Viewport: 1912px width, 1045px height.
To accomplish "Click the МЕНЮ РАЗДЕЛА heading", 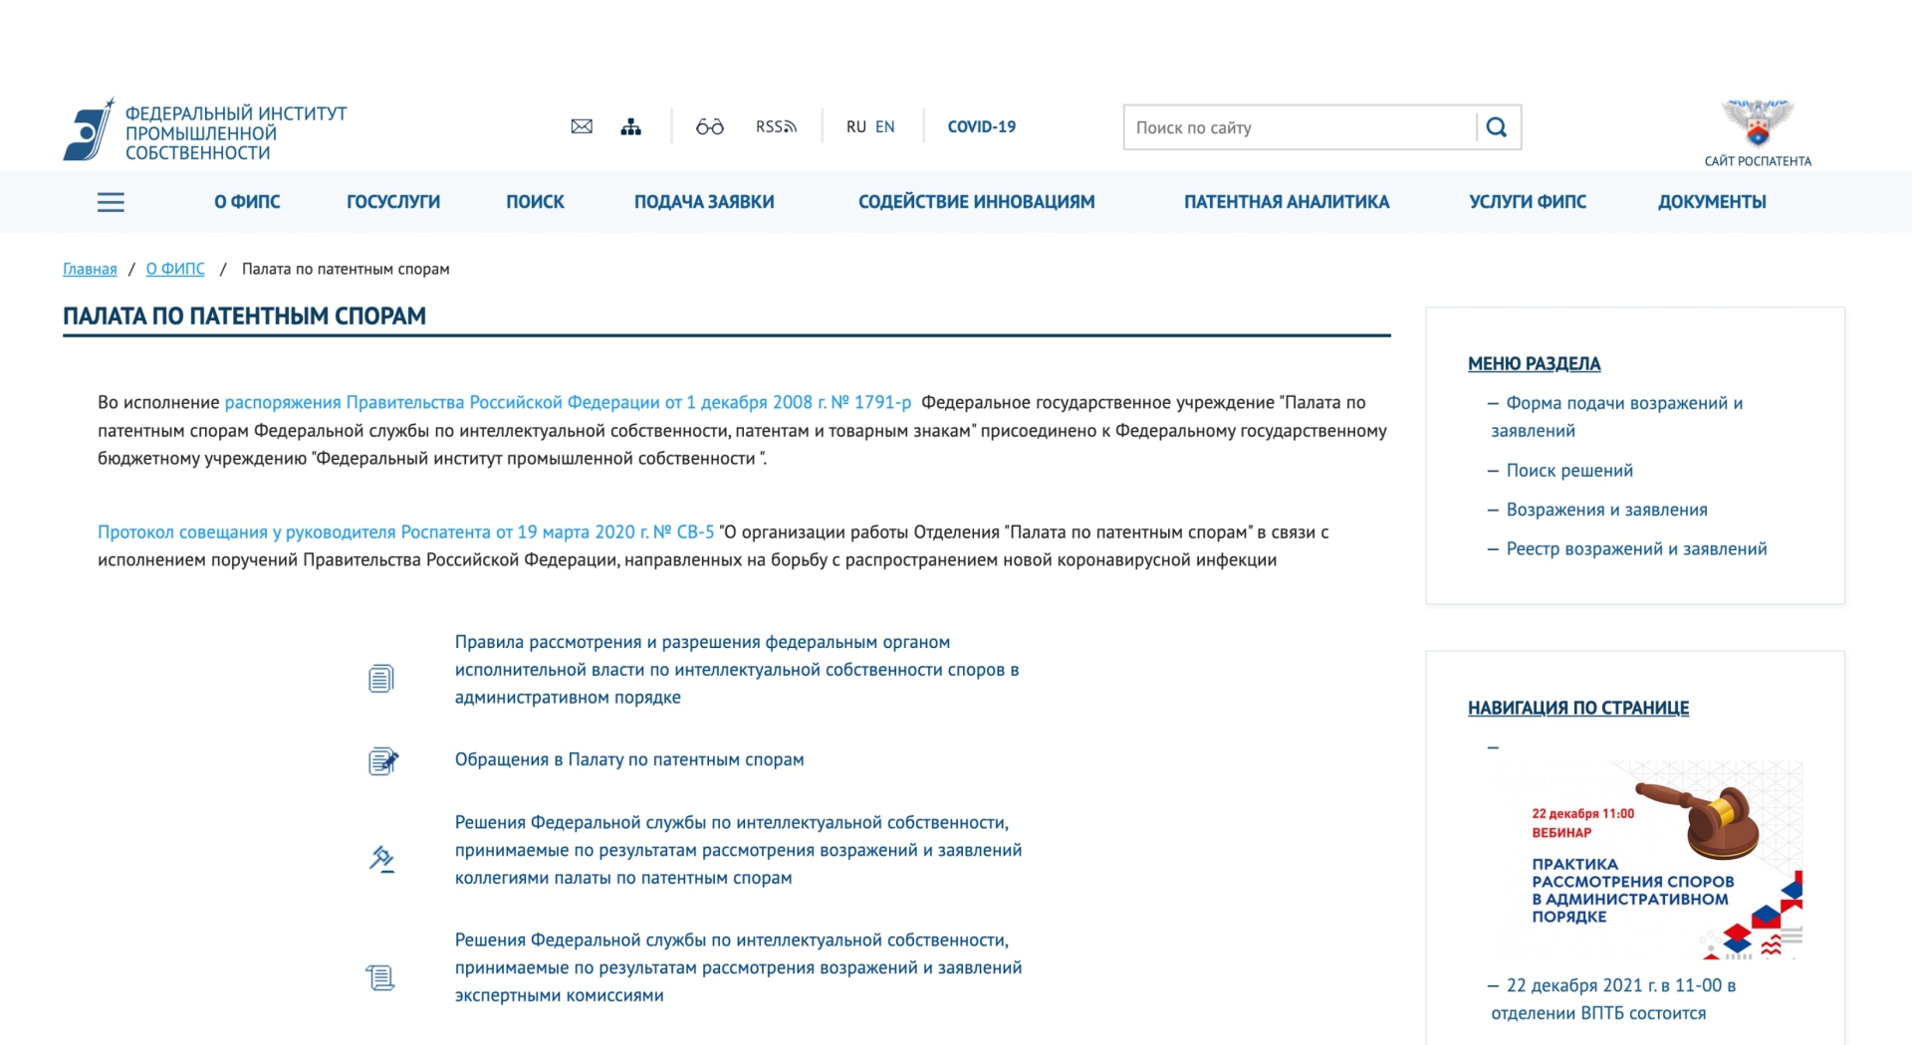I will (1534, 364).
